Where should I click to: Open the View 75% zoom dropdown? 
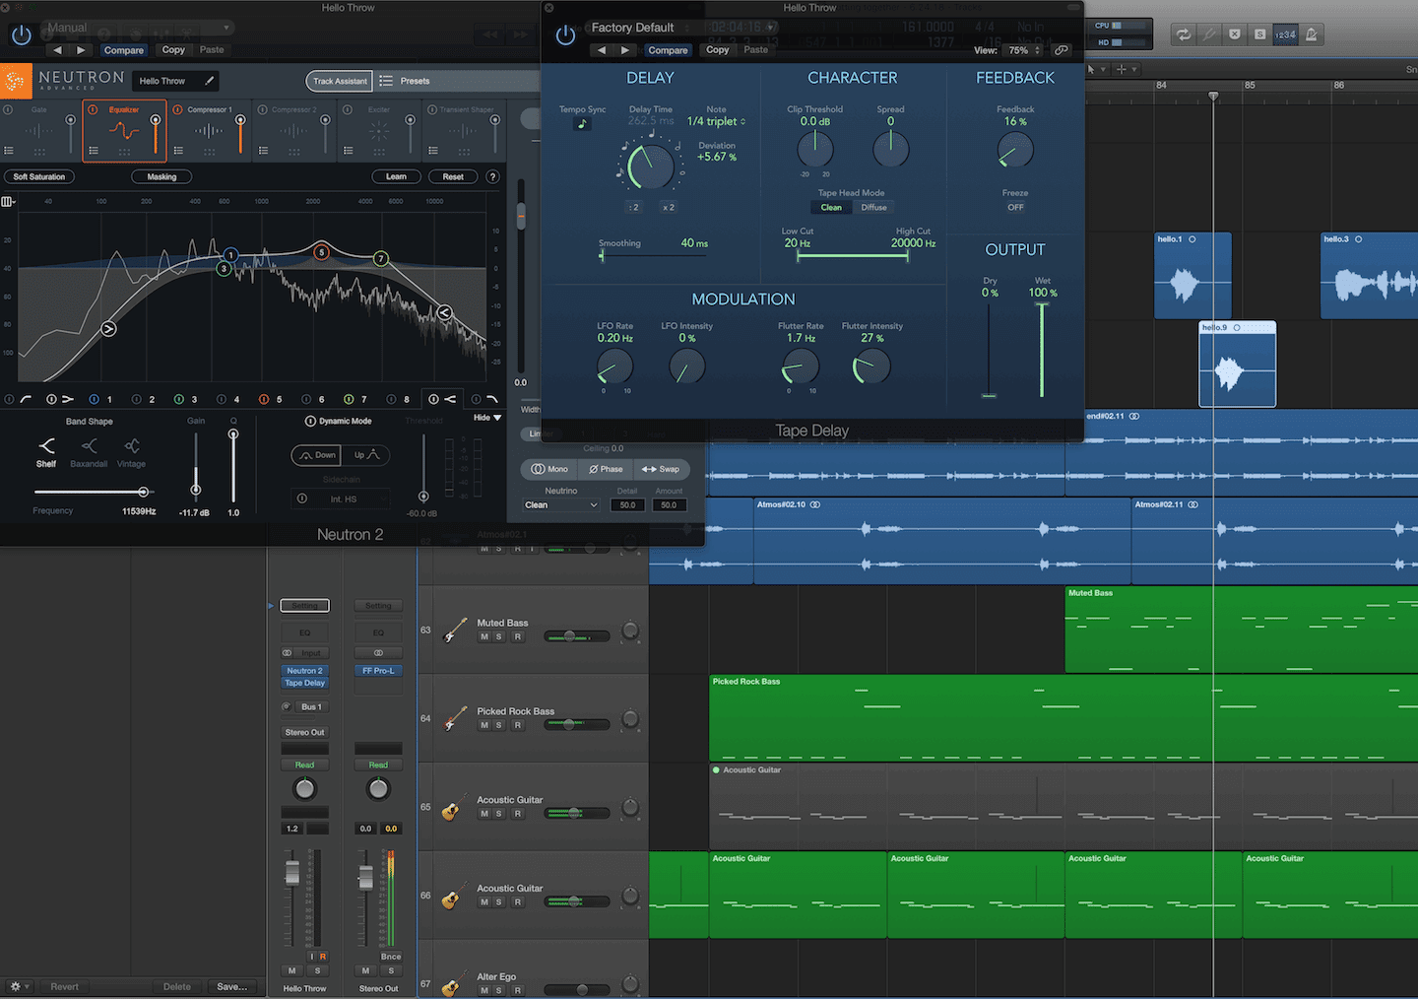point(1023,50)
